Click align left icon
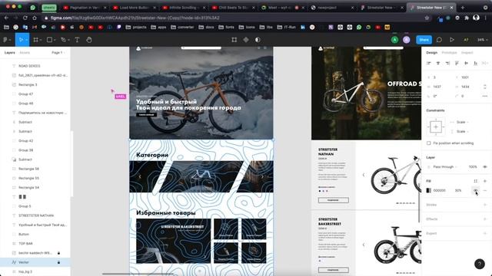492x276 pixels. pyautogui.click(x=429, y=63)
